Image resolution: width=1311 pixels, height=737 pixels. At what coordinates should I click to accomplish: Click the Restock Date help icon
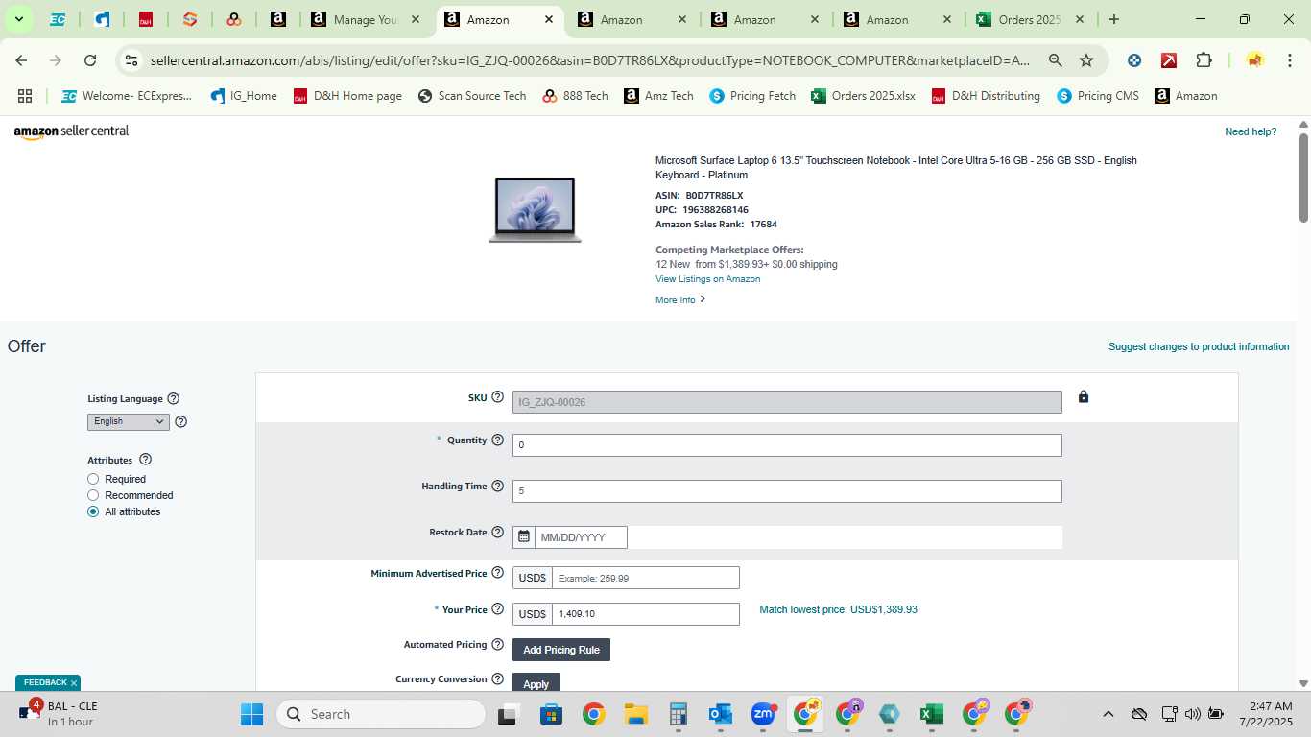click(x=497, y=533)
